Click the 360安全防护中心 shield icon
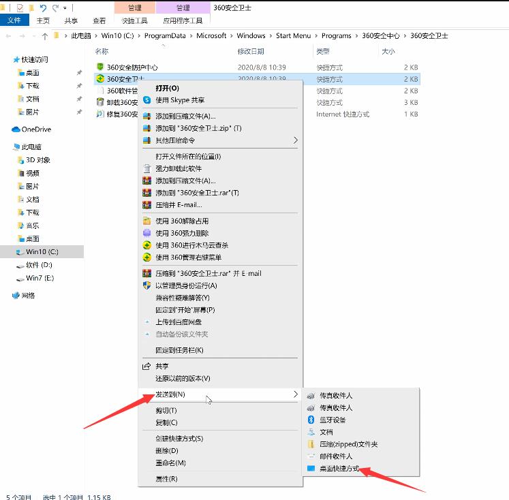Image resolution: width=509 pixels, height=500 pixels. point(100,67)
